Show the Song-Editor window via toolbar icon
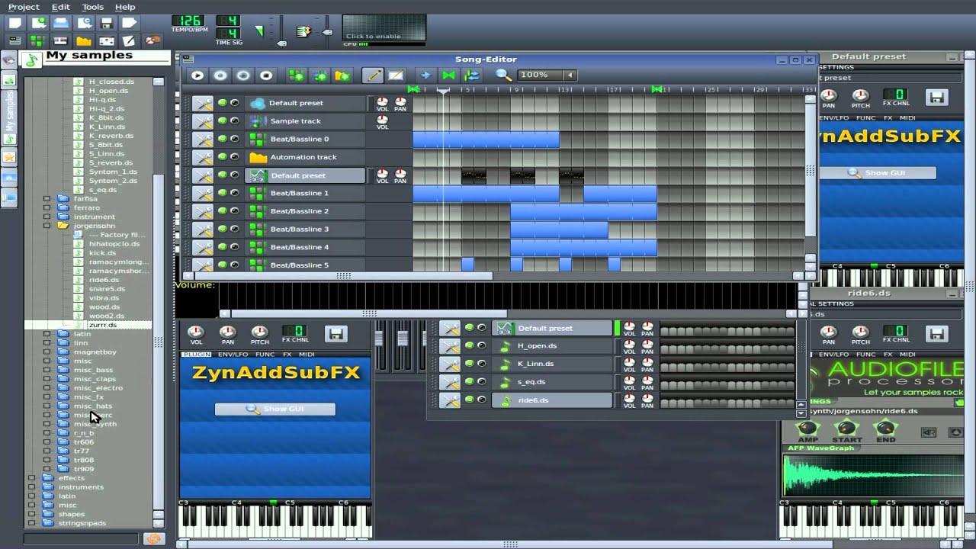This screenshot has height=549, width=976. coord(15,41)
